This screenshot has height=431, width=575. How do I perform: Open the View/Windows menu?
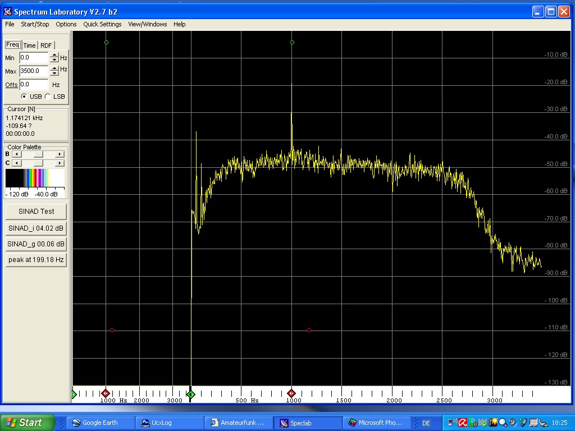(147, 24)
